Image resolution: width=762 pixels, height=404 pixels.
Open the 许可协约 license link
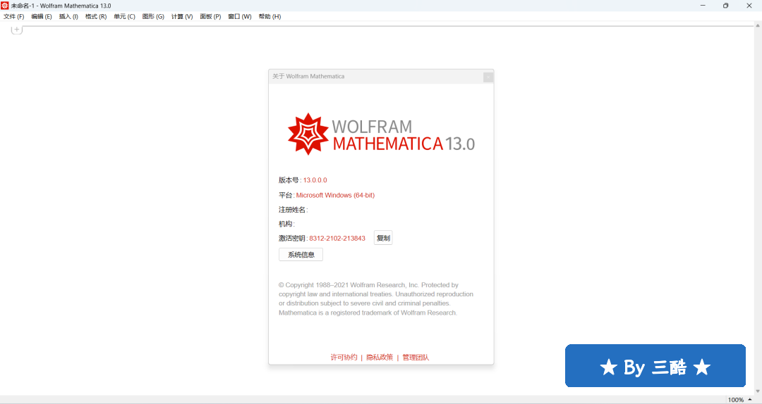[x=344, y=358]
